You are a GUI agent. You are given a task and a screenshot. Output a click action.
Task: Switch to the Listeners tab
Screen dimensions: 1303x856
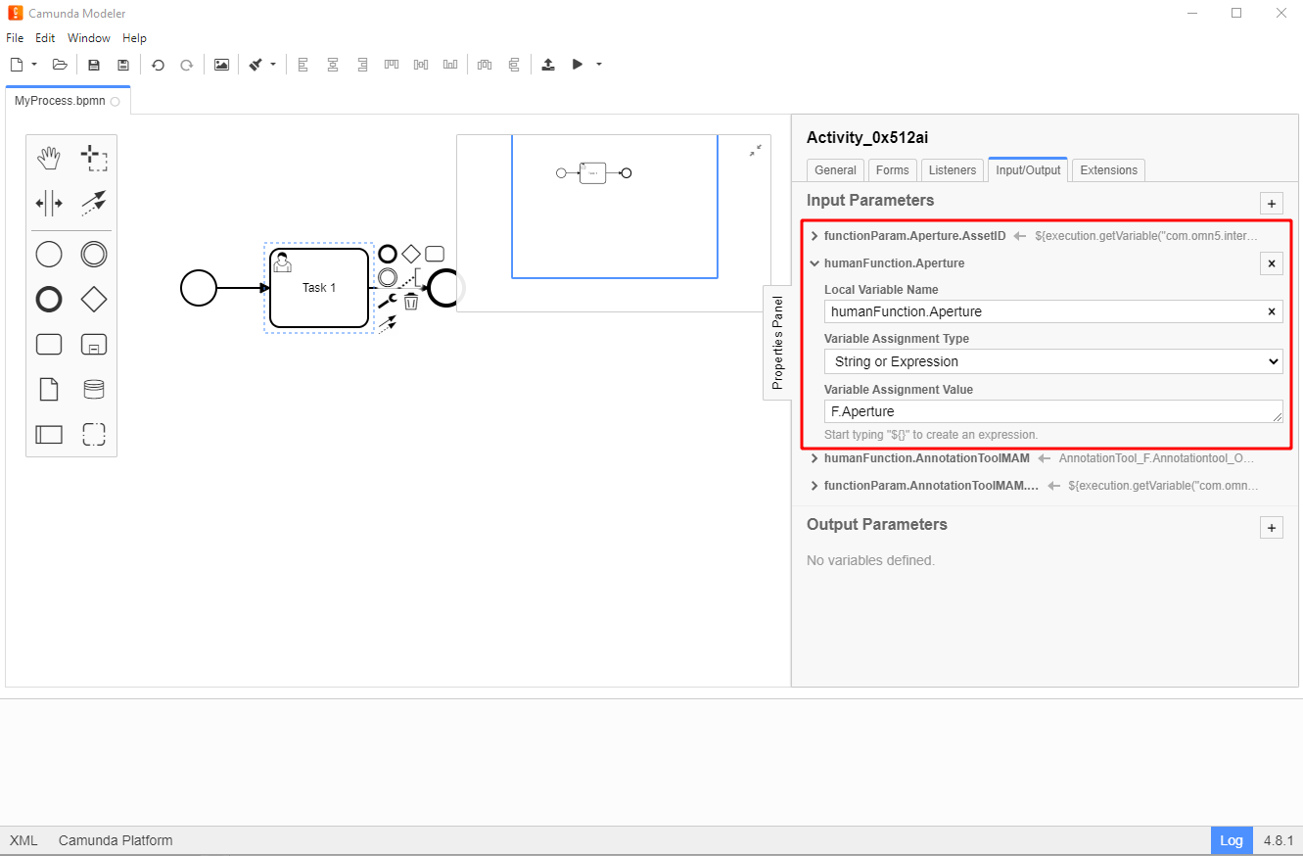click(x=952, y=170)
